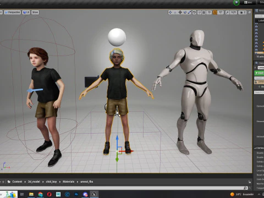Screen dimensions: 264x198
Task: Open the Show viewport flags menu
Action: (x=35, y=12)
